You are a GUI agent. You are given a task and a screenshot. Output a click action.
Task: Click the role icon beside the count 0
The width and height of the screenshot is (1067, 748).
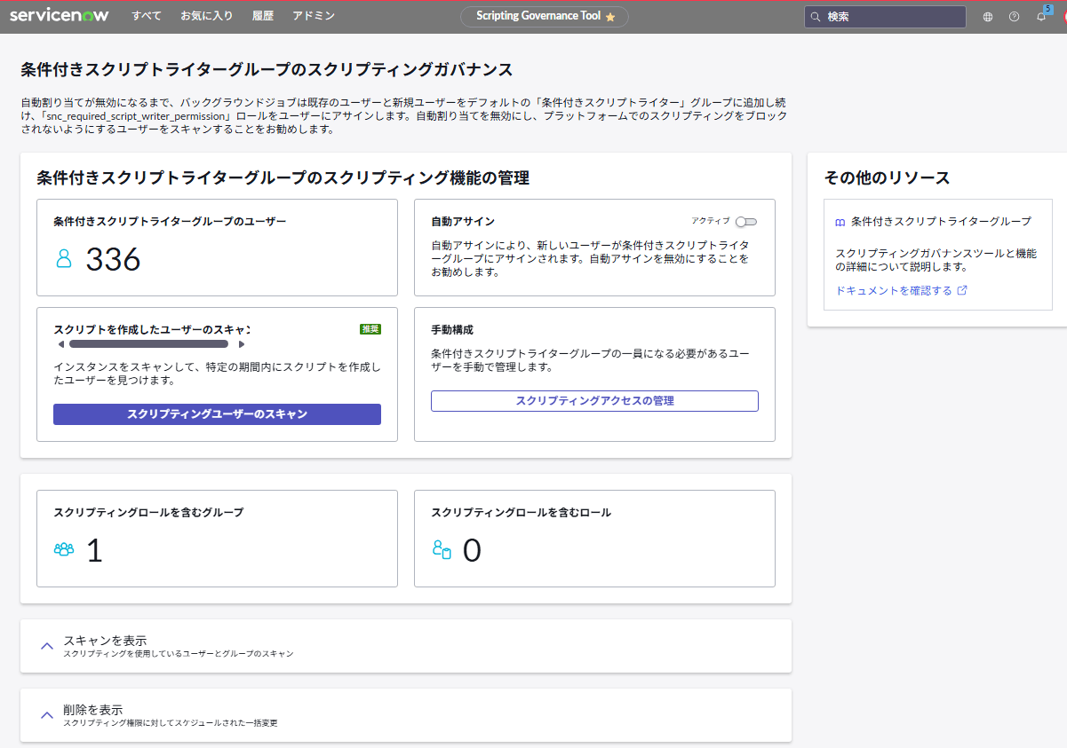pyautogui.click(x=442, y=549)
